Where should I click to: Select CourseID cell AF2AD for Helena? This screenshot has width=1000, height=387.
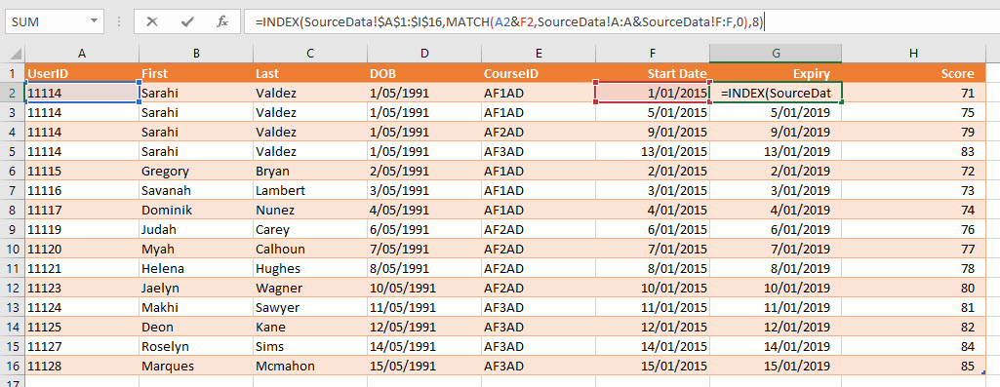tap(539, 268)
